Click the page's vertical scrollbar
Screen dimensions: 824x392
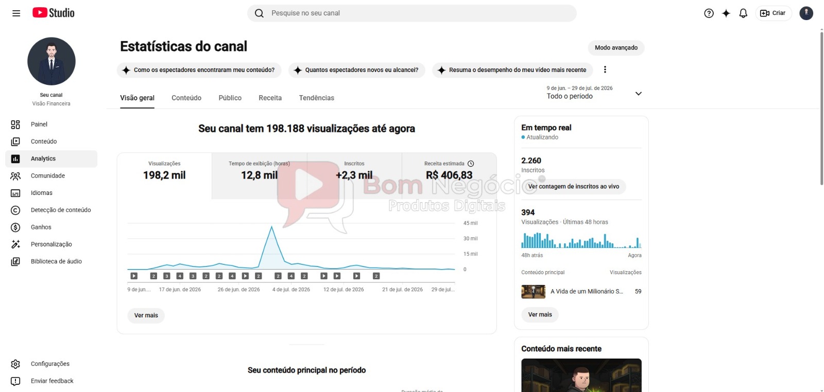[821, 108]
